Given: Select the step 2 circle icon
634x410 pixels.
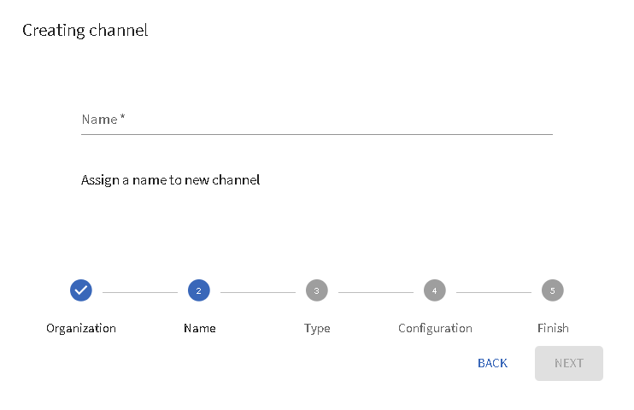Looking at the screenshot, I should [199, 290].
